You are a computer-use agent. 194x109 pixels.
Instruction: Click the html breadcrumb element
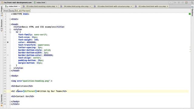(6, 11)
